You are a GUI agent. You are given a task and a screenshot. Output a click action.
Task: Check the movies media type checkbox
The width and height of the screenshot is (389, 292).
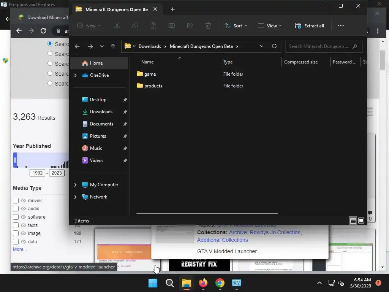click(x=16, y=200)
